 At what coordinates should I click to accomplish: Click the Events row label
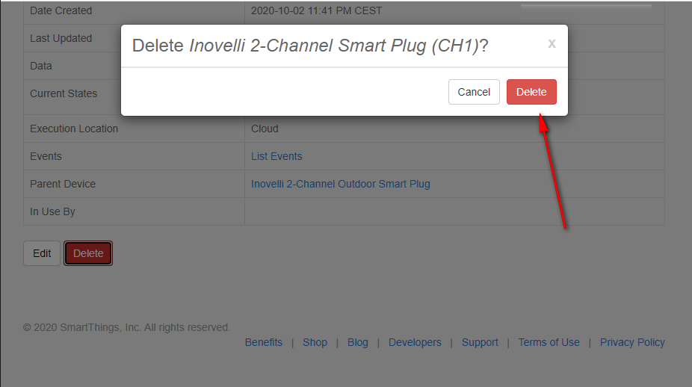46,156
